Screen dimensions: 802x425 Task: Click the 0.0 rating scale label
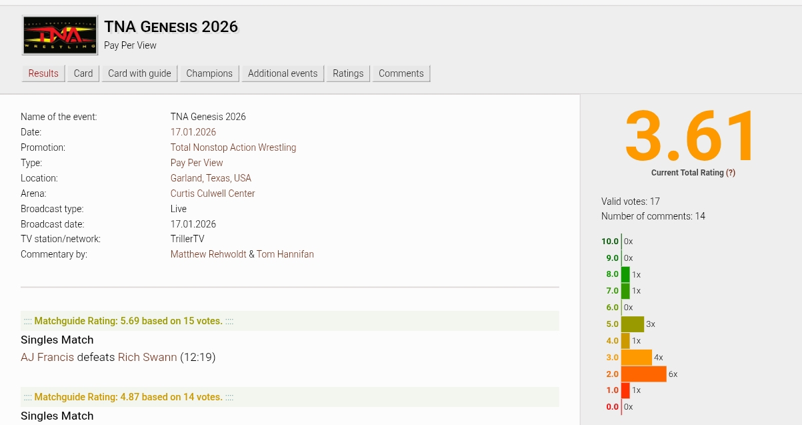(x=612, y=407)
